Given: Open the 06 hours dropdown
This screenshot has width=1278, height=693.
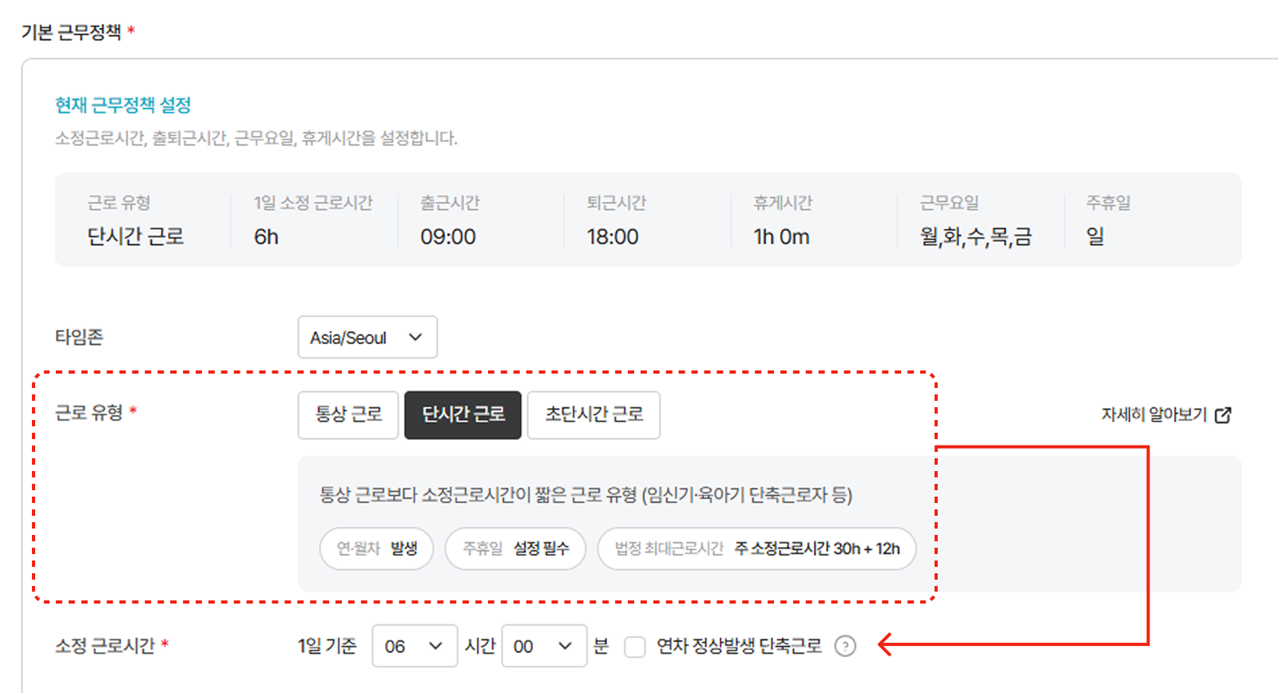Looking at the screenshot, I should [x=415, y=646].
